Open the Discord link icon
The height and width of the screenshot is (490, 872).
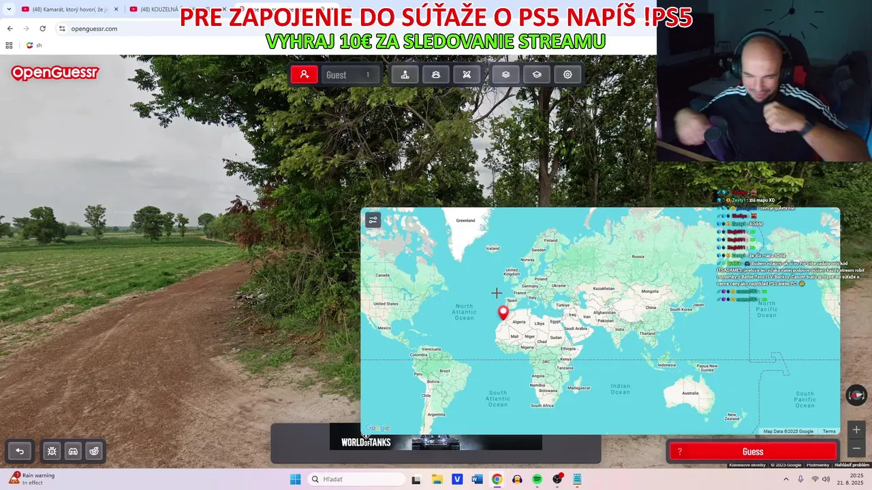pos(73,451)
